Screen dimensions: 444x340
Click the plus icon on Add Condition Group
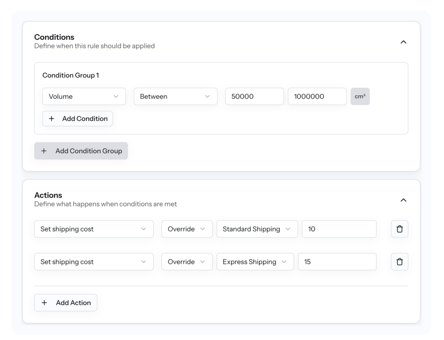pos(43,150)
